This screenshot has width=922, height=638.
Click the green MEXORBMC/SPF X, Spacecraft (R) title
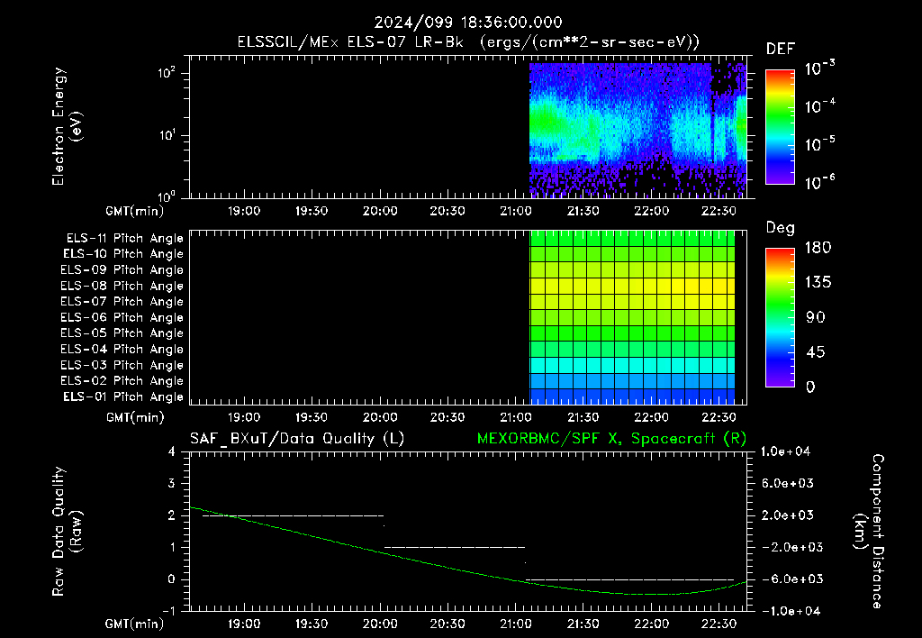tap(611, 439)
